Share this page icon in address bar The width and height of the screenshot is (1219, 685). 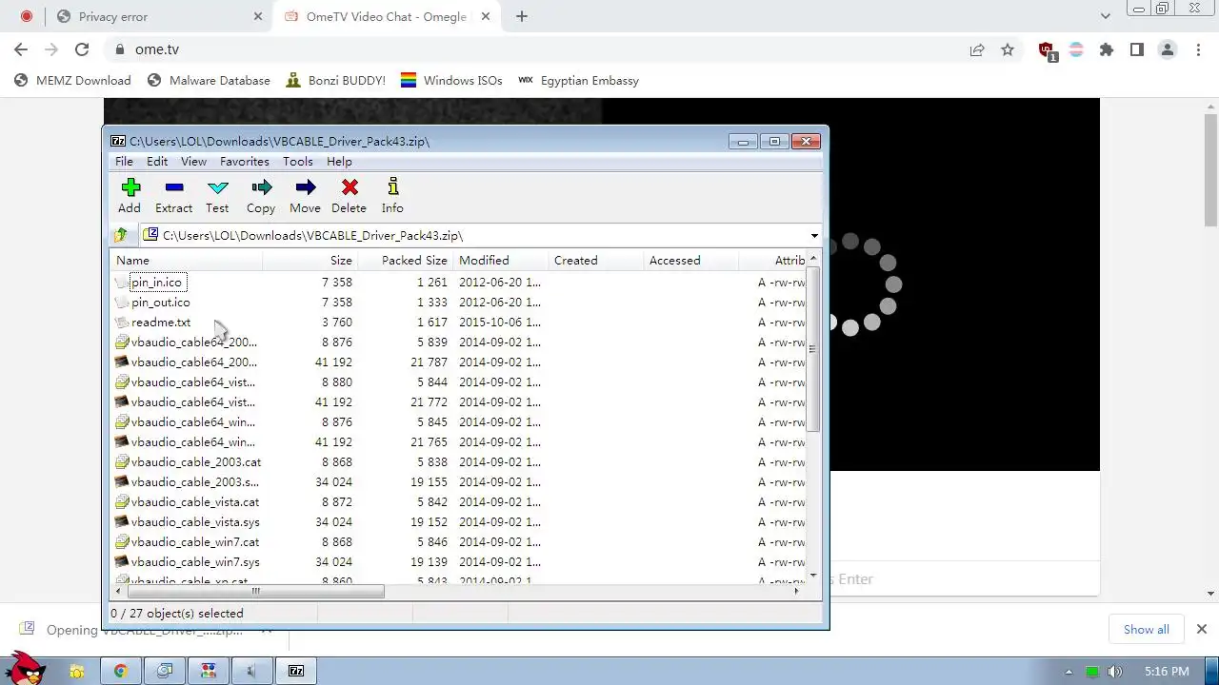point(977,49)
